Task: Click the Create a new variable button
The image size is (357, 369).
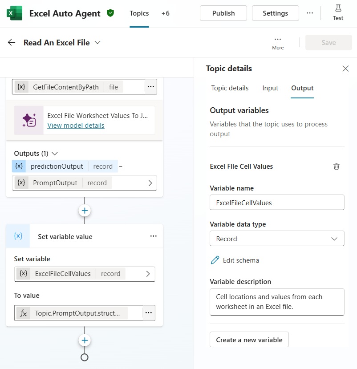Action: (249, 340)
